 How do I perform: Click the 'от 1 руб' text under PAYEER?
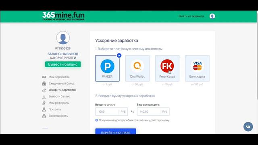(x=107, y=84)
